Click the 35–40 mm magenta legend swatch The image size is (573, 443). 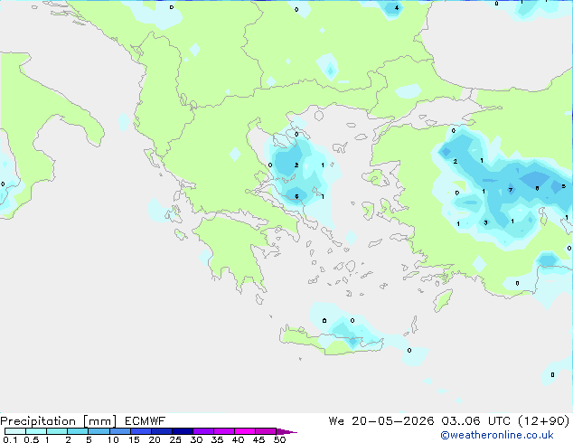[x=223, y=431]
